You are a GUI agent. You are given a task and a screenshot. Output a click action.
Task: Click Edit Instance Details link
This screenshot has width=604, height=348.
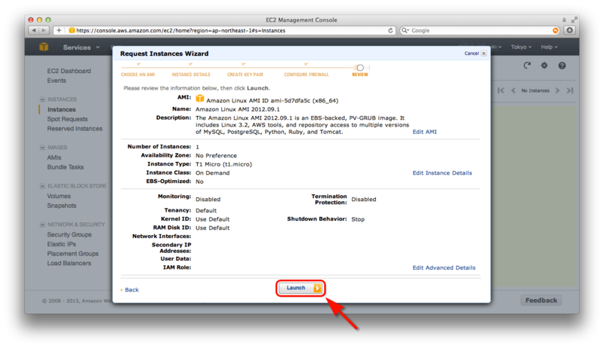(442, 172)
